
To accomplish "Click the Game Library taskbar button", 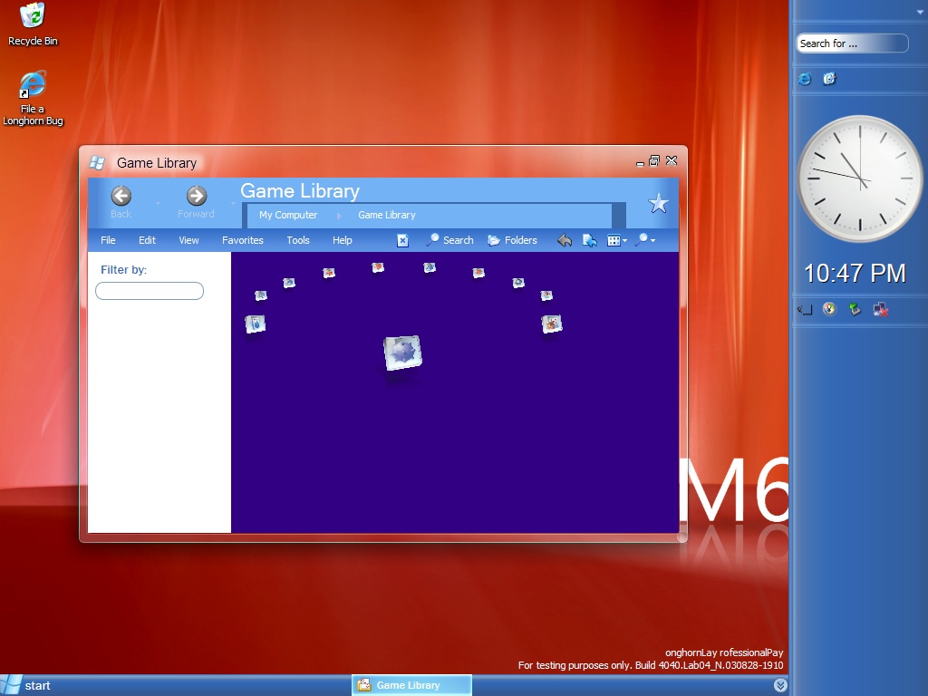I will 412,685.
